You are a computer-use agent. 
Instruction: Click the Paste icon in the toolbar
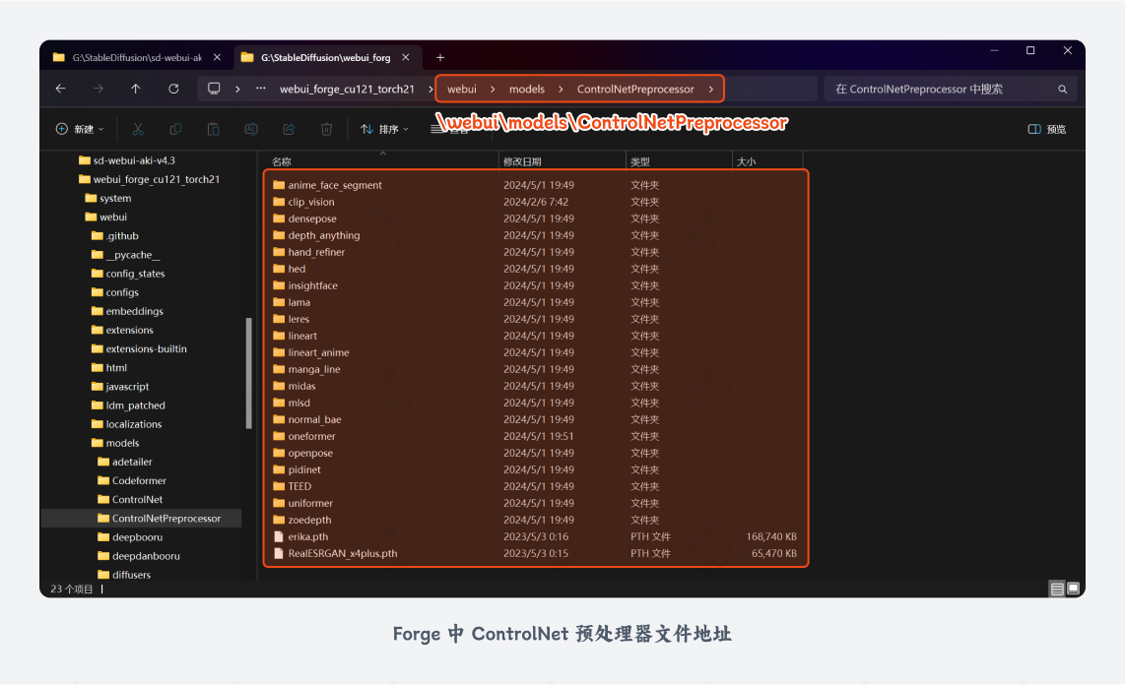[x=213, y=129]
